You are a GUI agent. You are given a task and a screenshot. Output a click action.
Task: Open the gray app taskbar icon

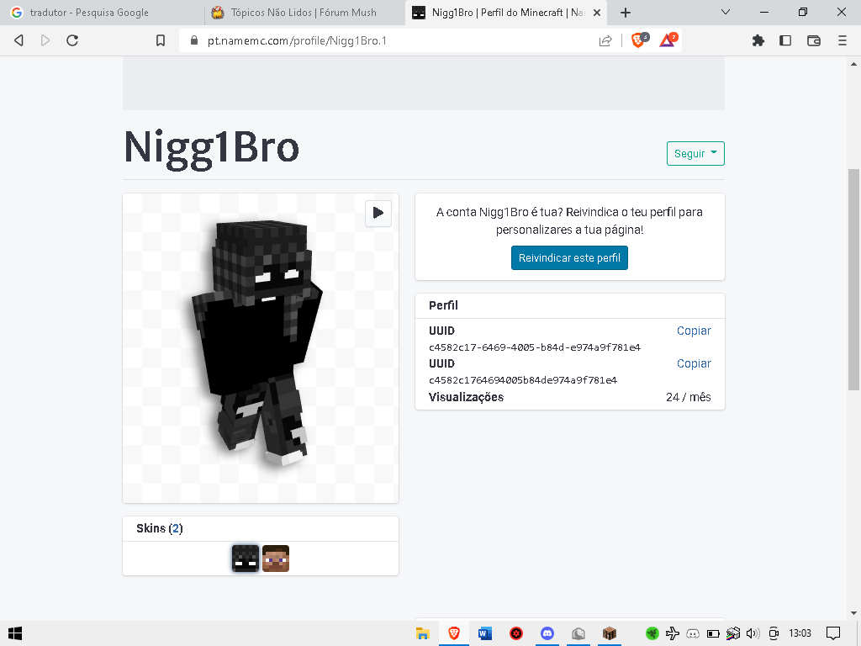(x=578, y=633)
